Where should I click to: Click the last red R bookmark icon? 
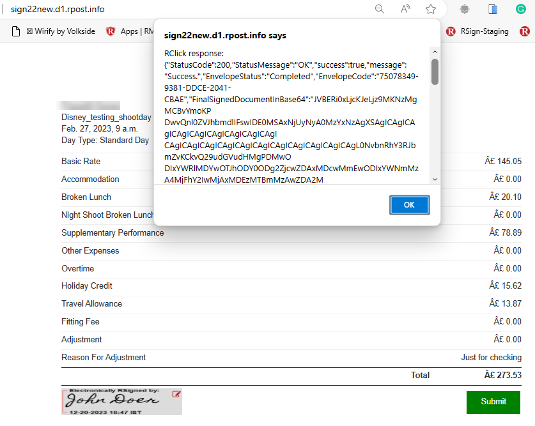coord(525,31)
